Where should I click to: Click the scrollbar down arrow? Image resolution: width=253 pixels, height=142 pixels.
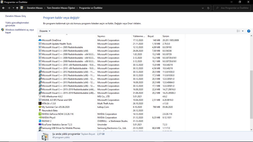[x=251, y=129]
